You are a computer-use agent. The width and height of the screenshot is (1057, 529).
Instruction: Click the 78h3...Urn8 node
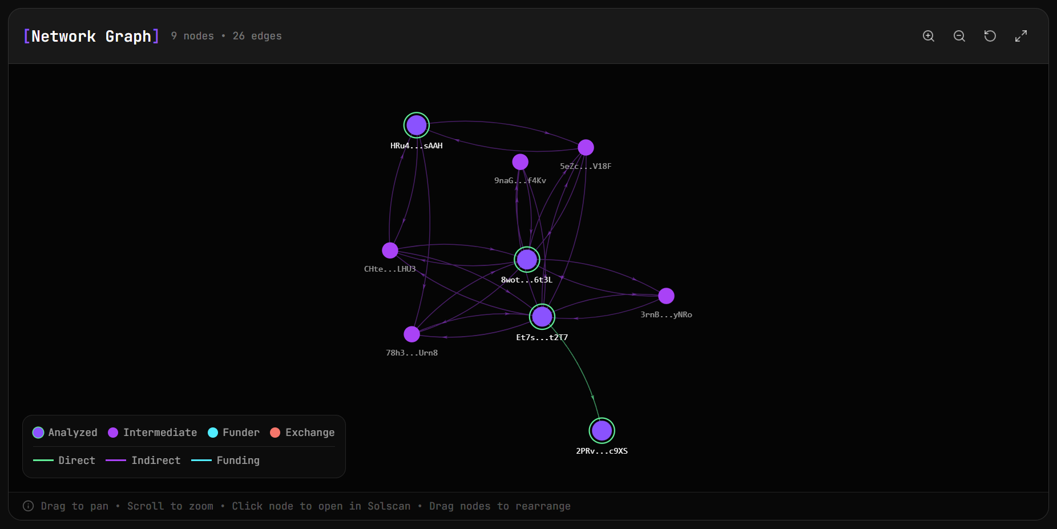click(x=412, y=334)
